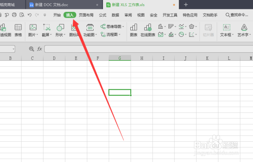Click the Redo arrow icon

pos(37,15)
